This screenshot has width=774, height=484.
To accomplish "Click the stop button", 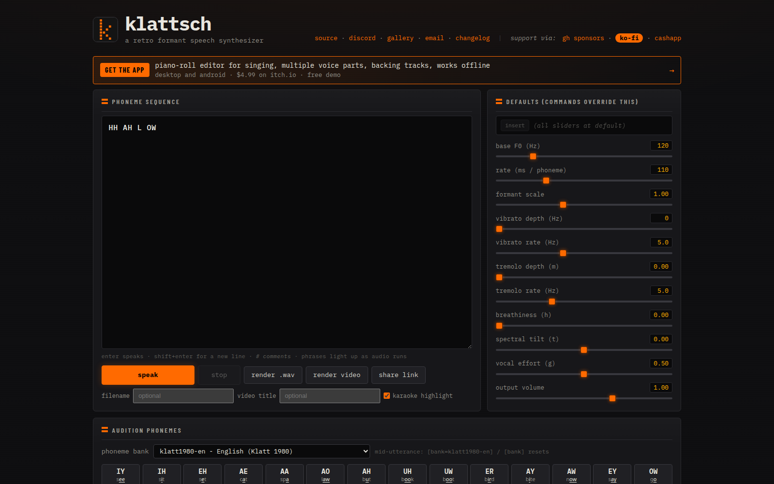I will pos(219,375).
